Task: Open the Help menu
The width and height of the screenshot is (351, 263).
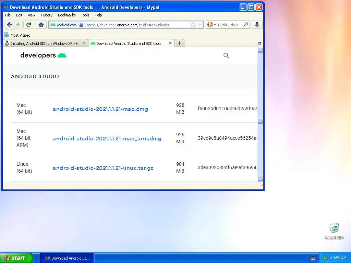Action: pyautogui.click(x=98, y=15)
